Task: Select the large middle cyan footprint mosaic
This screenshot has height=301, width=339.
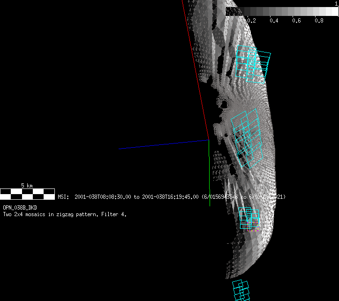Action: click(x=247, y=138)
